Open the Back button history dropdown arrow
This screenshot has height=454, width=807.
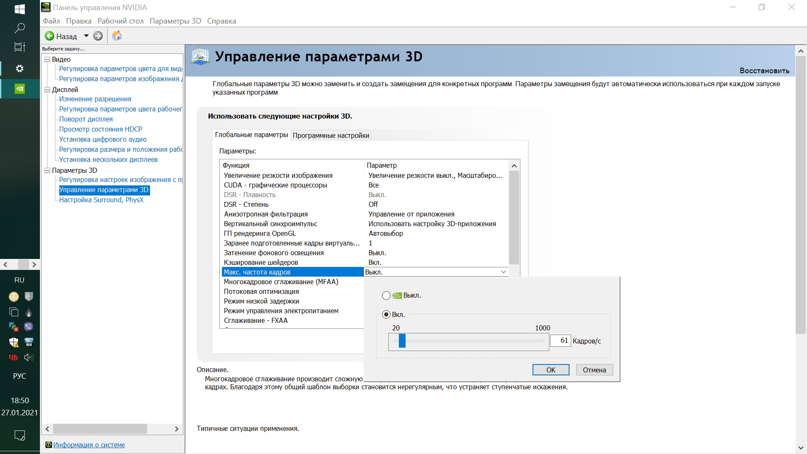click(86, 36)
